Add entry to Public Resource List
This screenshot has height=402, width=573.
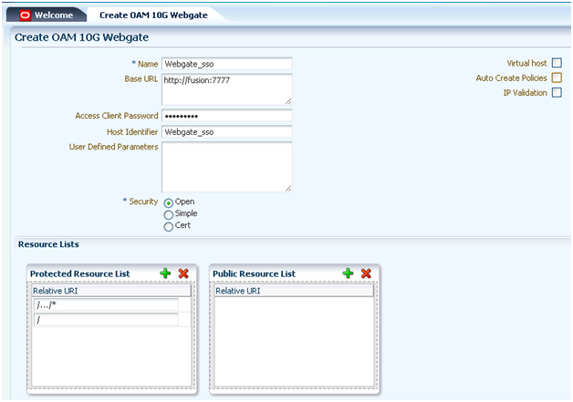pos(348,273)
